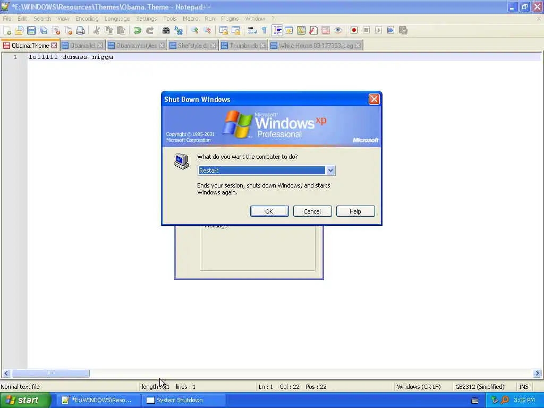Toggle file monitoring eye icon
Image resolution: width=544 pixels, height=408 pixels.
[338, 30]
